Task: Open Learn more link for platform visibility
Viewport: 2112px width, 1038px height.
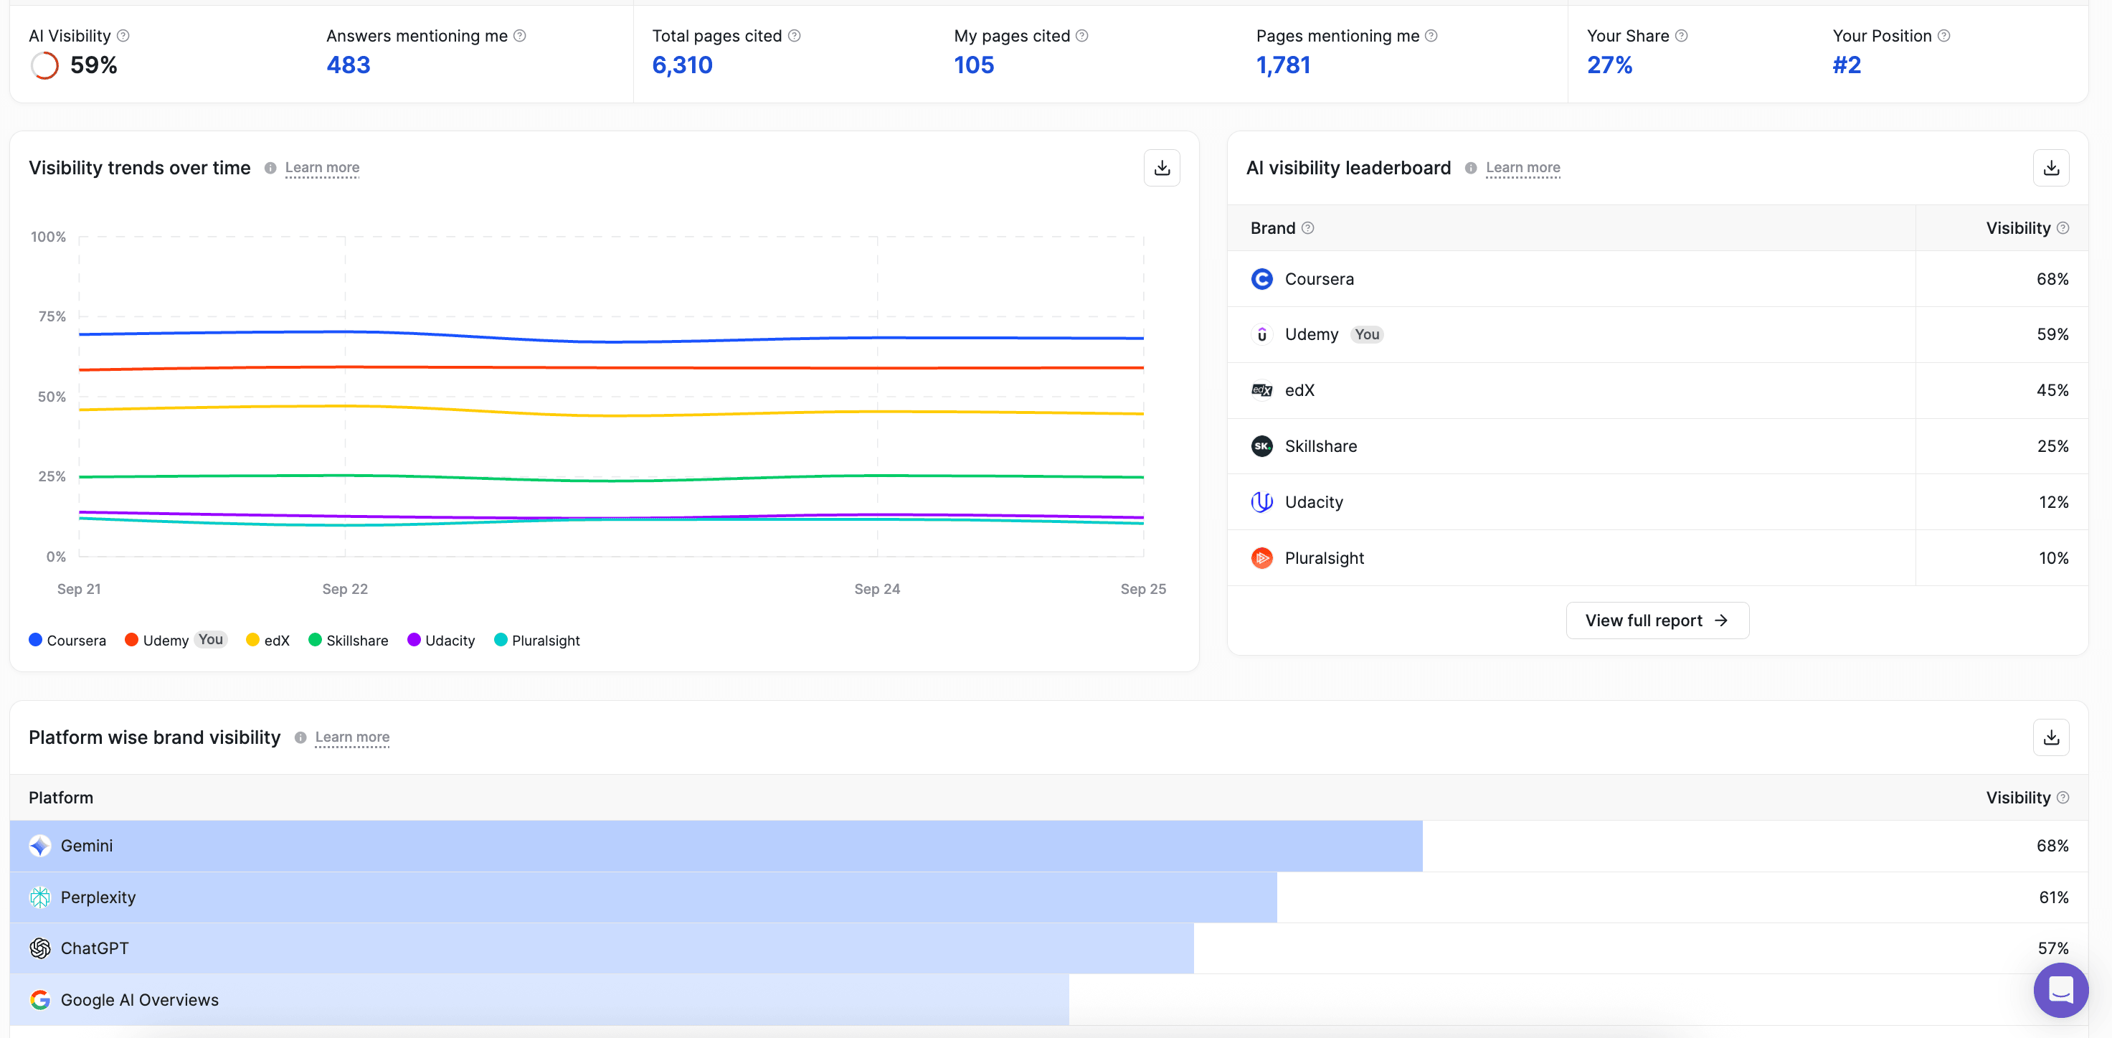Action: click(351, 737)
